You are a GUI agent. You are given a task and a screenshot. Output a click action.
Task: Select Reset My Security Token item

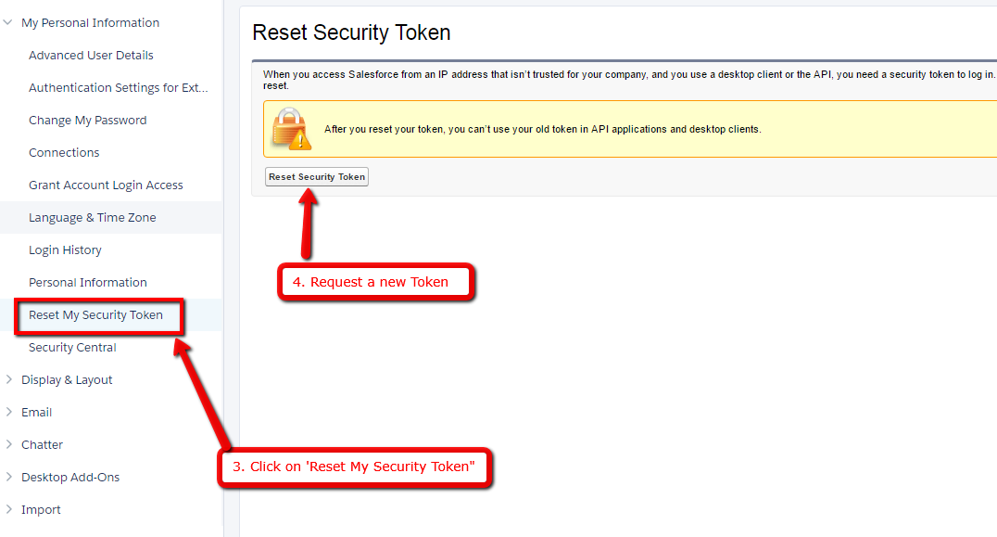96,315
